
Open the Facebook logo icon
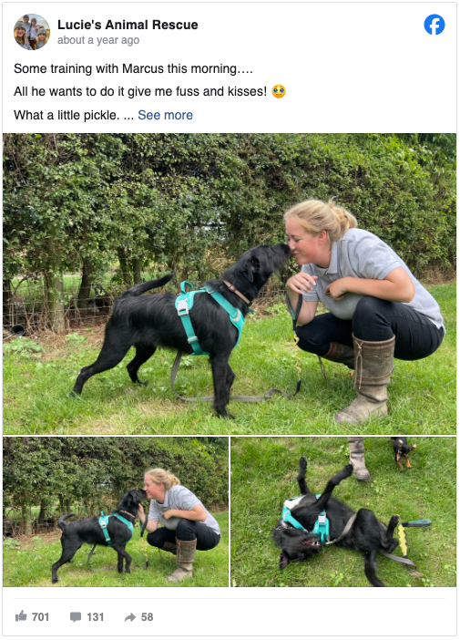point(434,25)
